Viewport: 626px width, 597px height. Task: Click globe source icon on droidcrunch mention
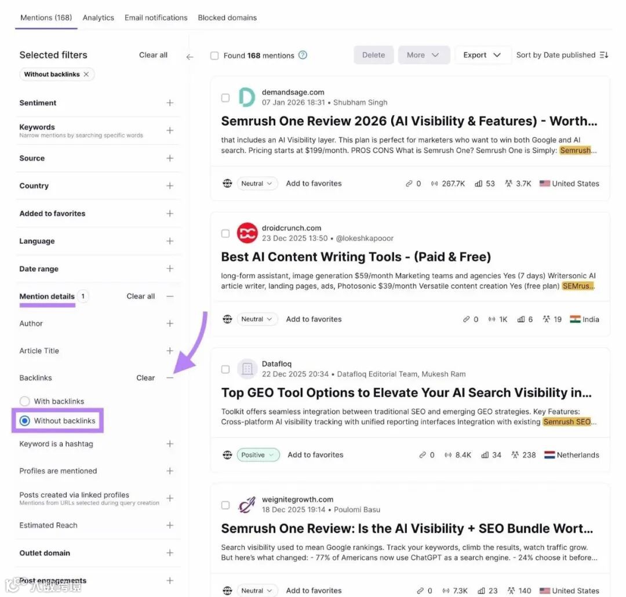pos(227,319)
